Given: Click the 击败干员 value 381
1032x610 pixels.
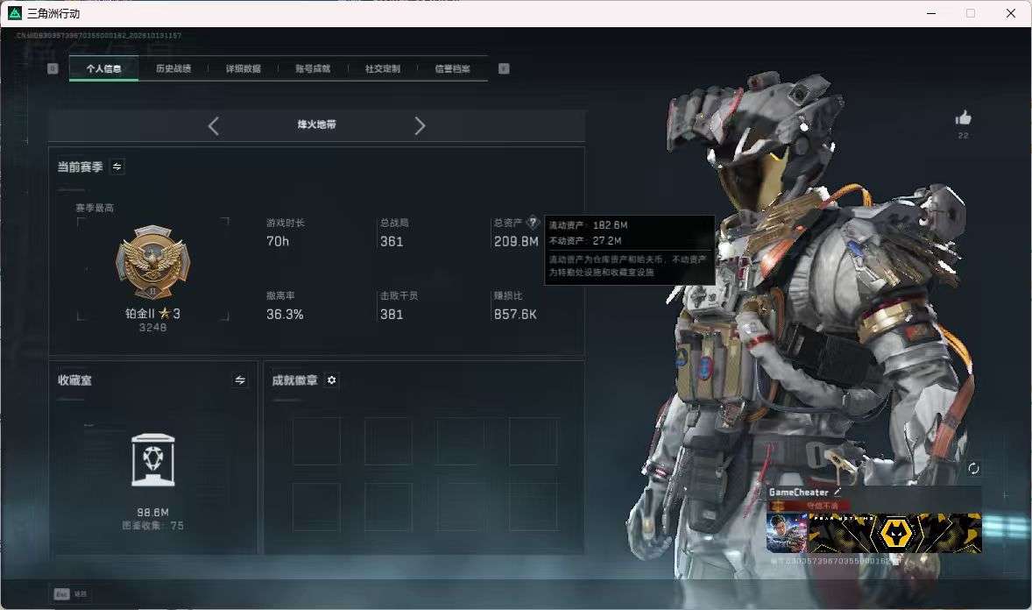Looking at the screenshot, I should pyautogui.click(x=392, y=315).
